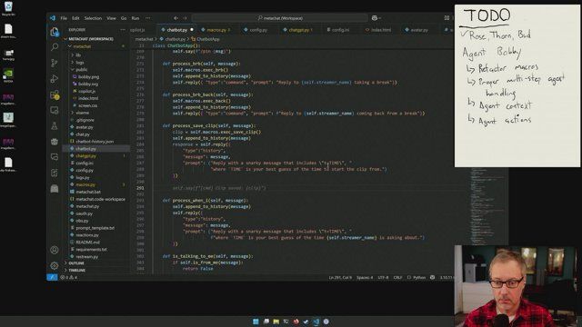Collapse the METACHAT (WORKSPACE) section
This screenshot has width=582, height=327.
91,39
